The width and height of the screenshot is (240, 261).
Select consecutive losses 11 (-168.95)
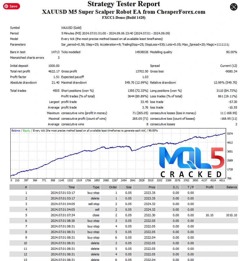click(x=228, y=113)
